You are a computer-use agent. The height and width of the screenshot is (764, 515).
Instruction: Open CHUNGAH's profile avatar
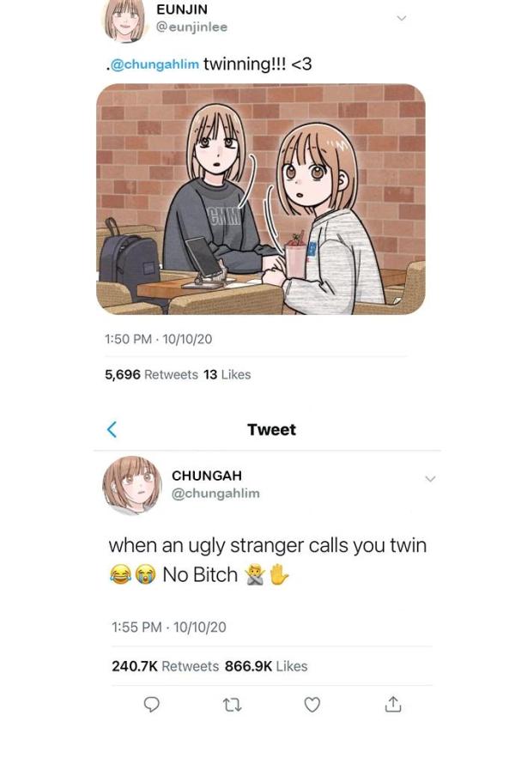point(131,485)
